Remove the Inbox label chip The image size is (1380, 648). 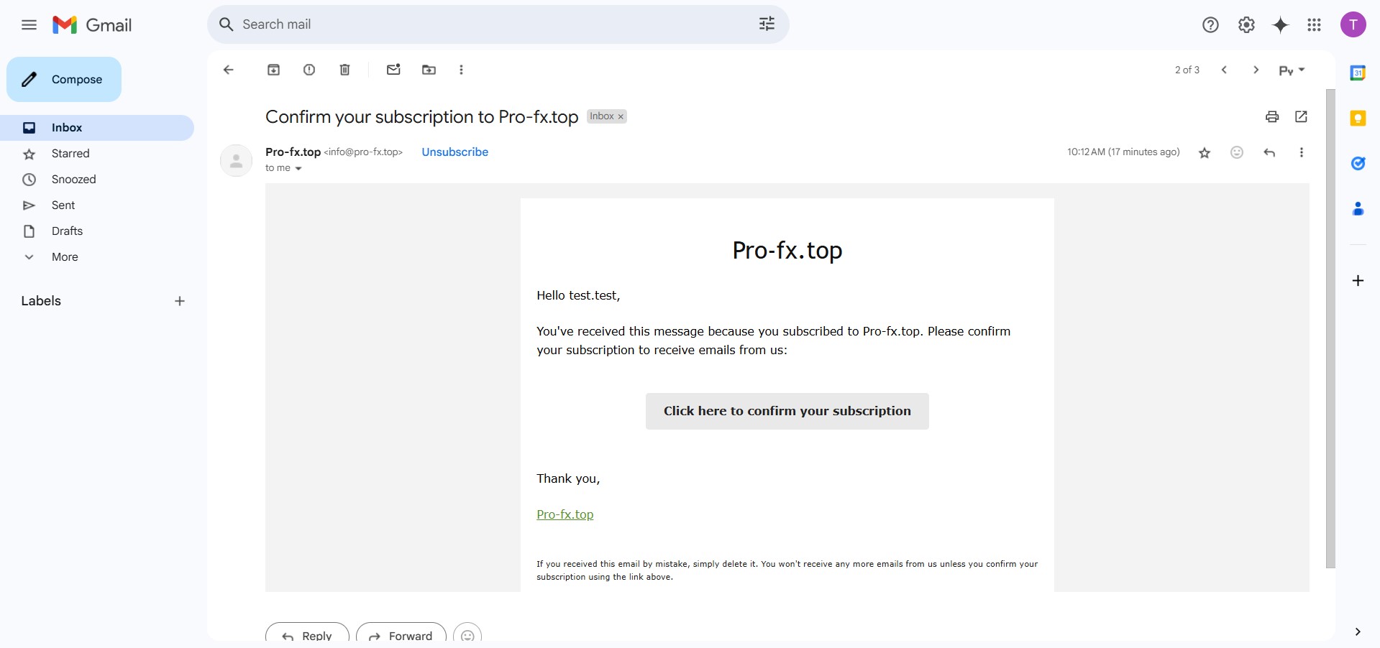pyautogui.click(x=621, y=116)
